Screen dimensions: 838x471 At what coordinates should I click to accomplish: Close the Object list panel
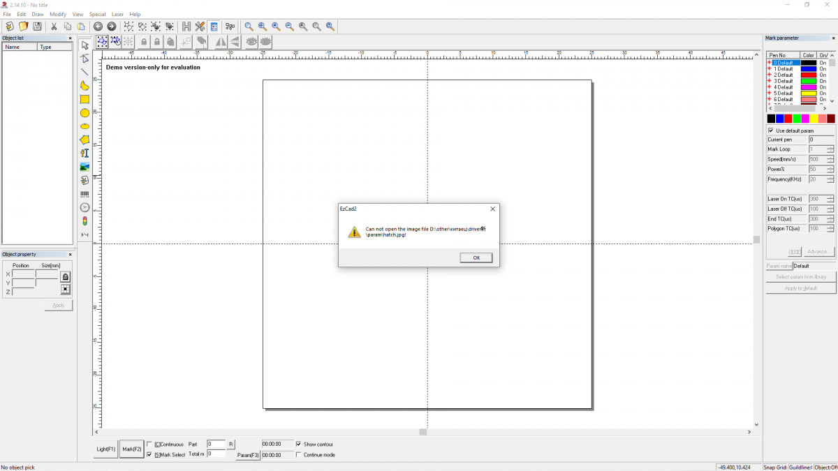(x=70, y=38)
